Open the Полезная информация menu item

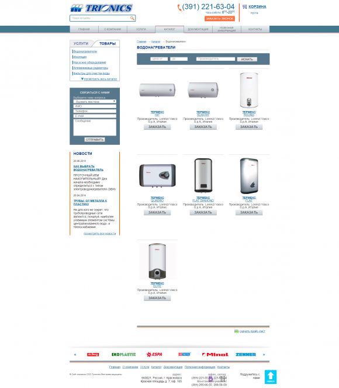pyautogui.click(x=226, y=29)
